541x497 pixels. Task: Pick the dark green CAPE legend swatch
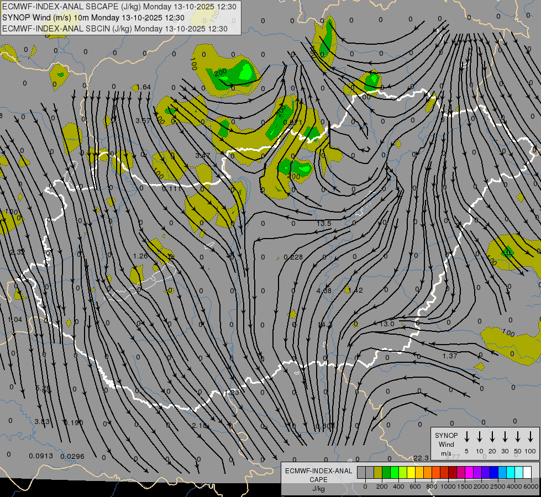pos(386,472)
